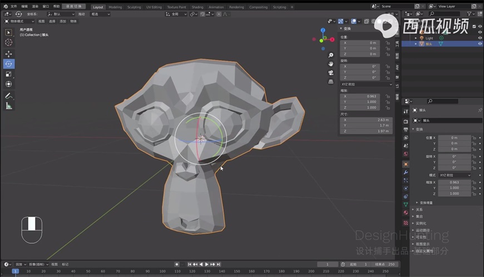484x277 pixels.
Task: Toggle visibility eye of Light object
Action: 480,38
